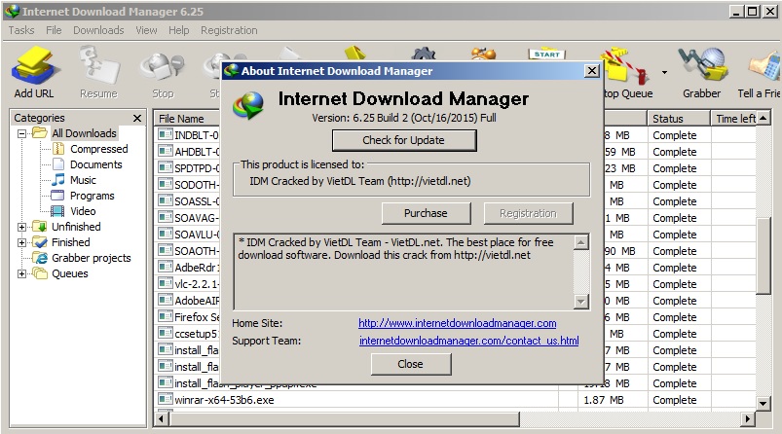Select the Compressed category folder
Screen dimensions: 782x434
[x=98, y=149]
